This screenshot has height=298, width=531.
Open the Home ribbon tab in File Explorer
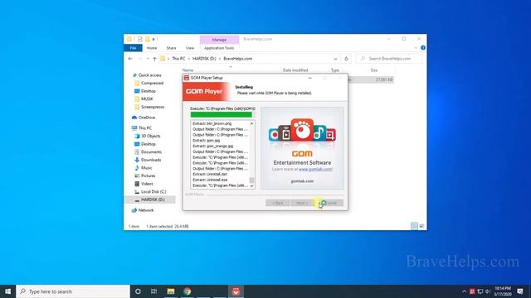(x=152, y=48)
